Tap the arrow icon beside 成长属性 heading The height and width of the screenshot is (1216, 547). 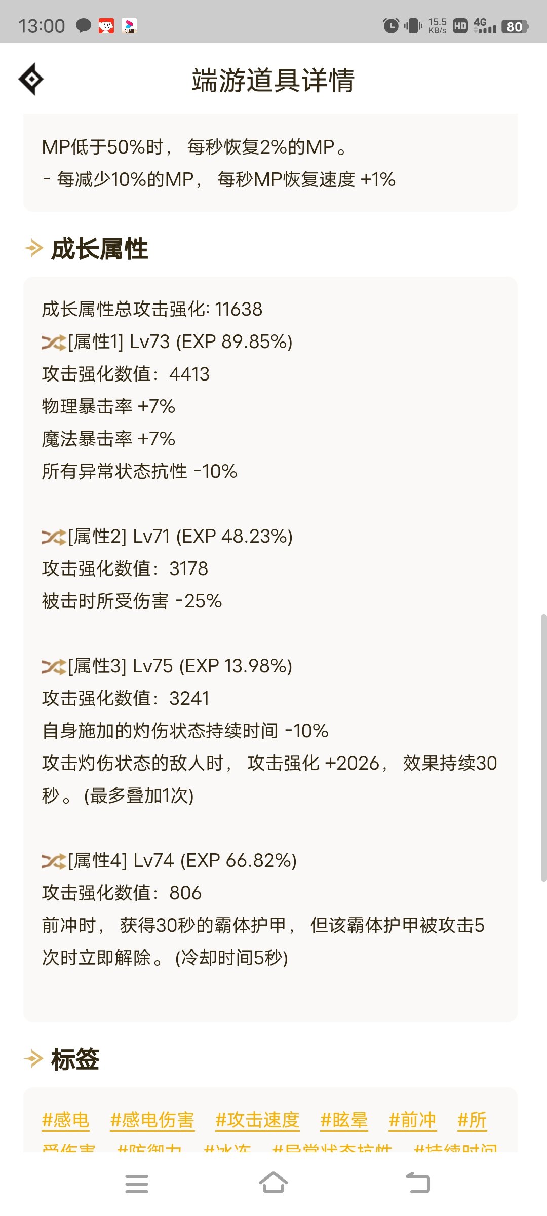tap(33, 249)
